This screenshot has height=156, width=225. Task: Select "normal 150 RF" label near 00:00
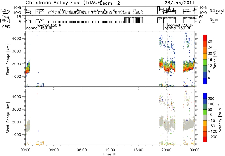coord(39,28)
